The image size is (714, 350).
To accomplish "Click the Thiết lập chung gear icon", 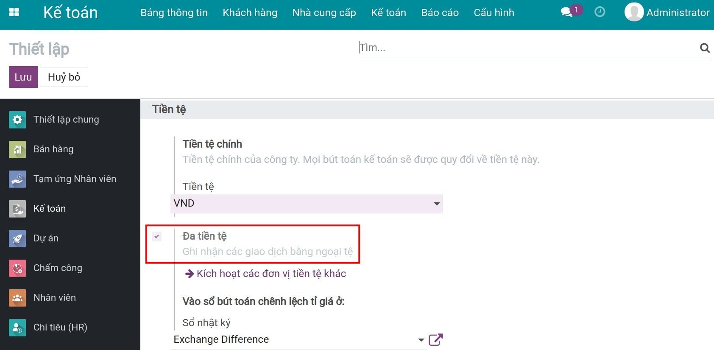I will click(x=17, y=120).
